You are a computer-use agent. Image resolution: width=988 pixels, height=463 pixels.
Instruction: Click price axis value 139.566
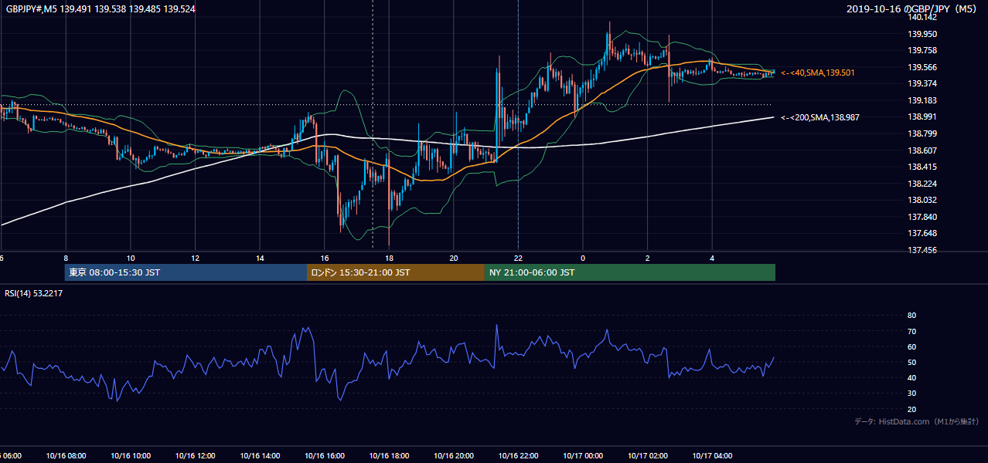[x=924, y=67]
